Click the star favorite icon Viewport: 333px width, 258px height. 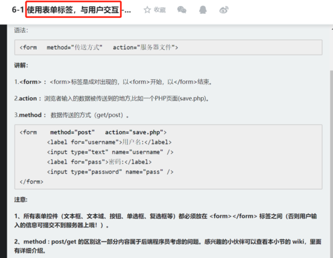[147, 10]
